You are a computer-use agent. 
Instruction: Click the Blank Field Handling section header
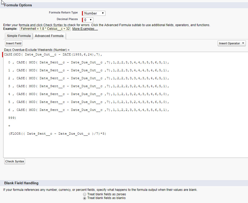21,183
